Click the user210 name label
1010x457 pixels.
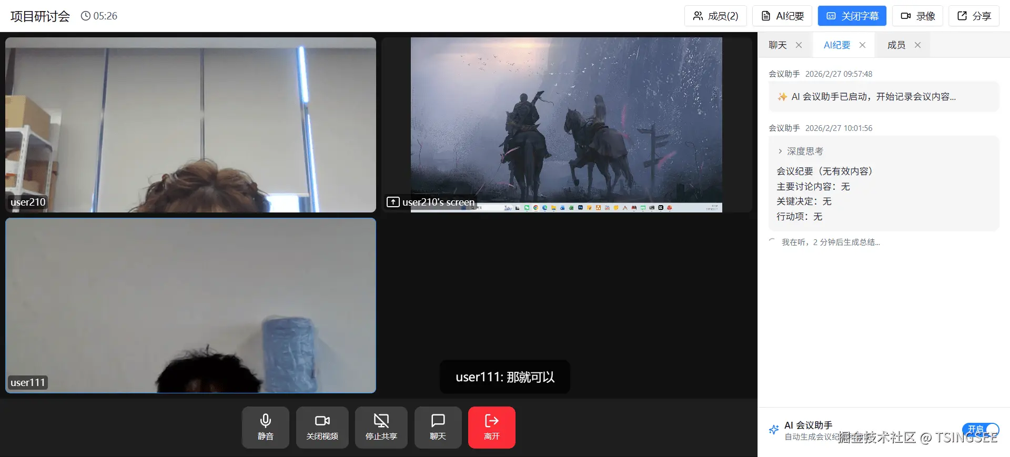(x=28, y=202)
